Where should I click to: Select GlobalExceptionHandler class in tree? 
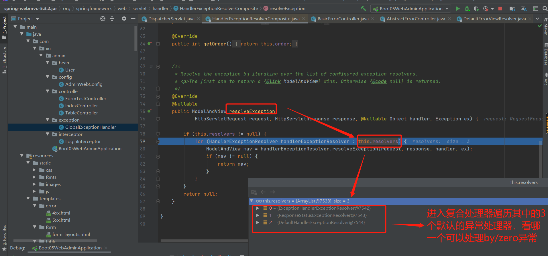point(91,127)
